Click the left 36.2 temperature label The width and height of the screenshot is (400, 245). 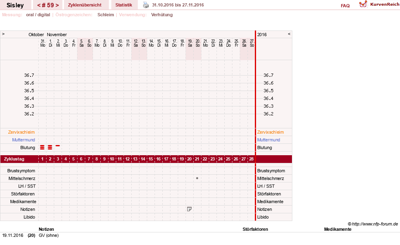click(29, 114)
